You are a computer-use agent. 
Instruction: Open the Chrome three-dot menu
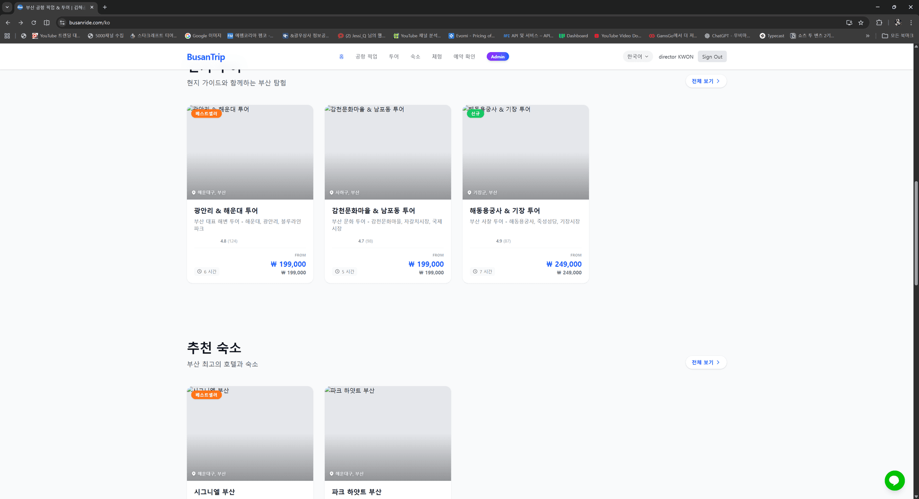[x=911, y=22]
